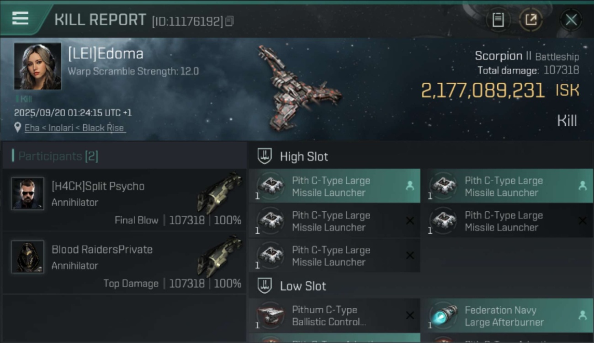Share the kill report externally
Screen dimensions: 594x343
click(x=530, y=20)
